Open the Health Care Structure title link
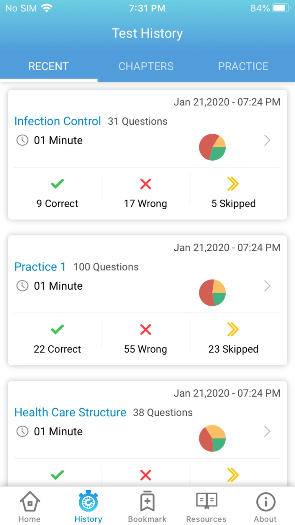295x525 pixels. tap(71, 412)
